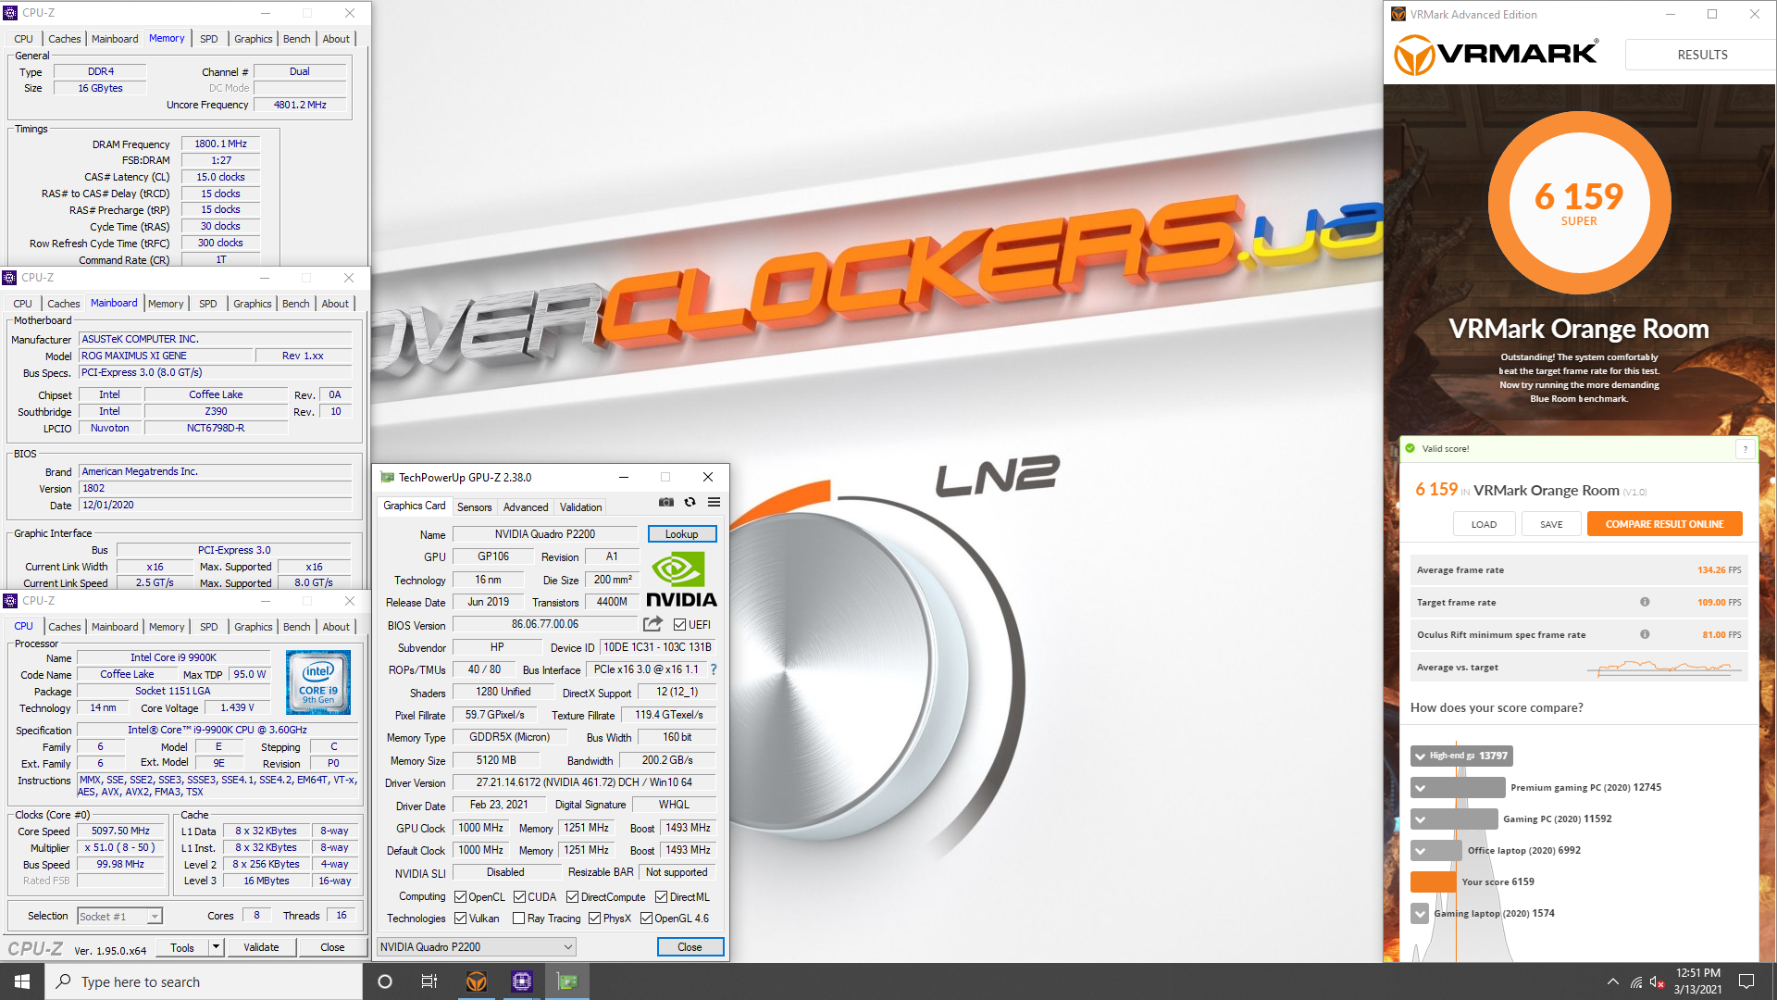Open Task View from the taskbar
The width and height of the screenshot is (1777, 1000).
tap(429, 981)
